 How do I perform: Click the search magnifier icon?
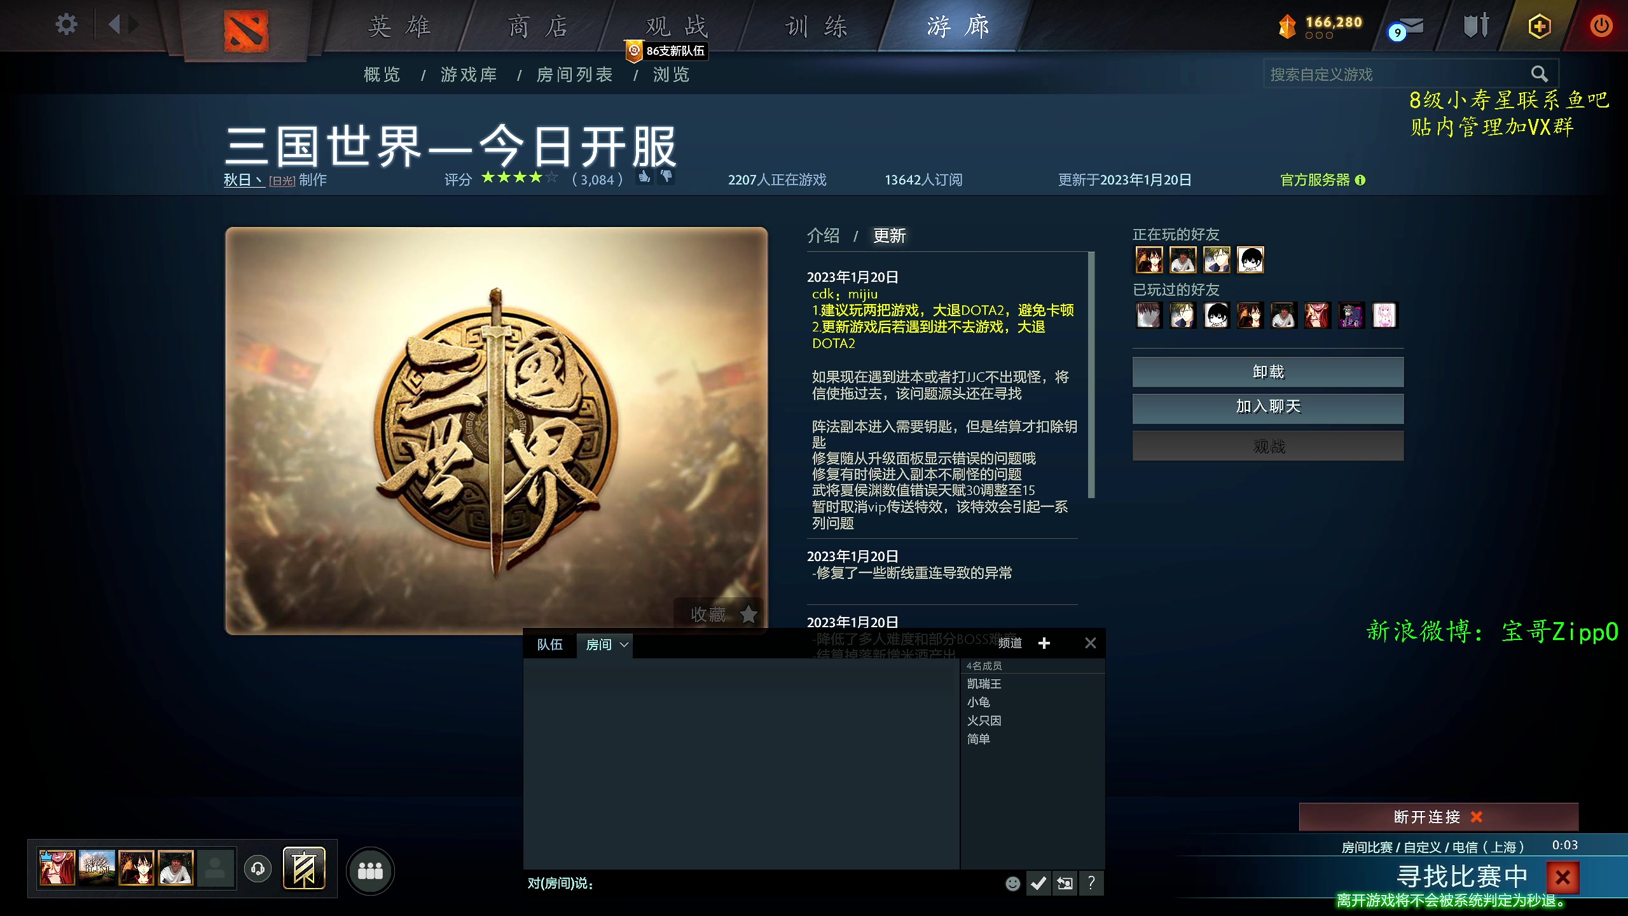pyautogui.click(x=1539, y=74)
